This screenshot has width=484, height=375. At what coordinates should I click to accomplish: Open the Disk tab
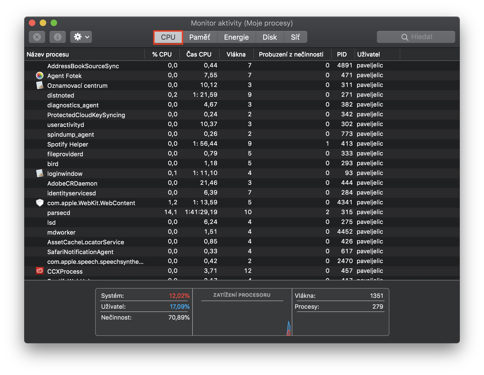click(x=269, y=37)
